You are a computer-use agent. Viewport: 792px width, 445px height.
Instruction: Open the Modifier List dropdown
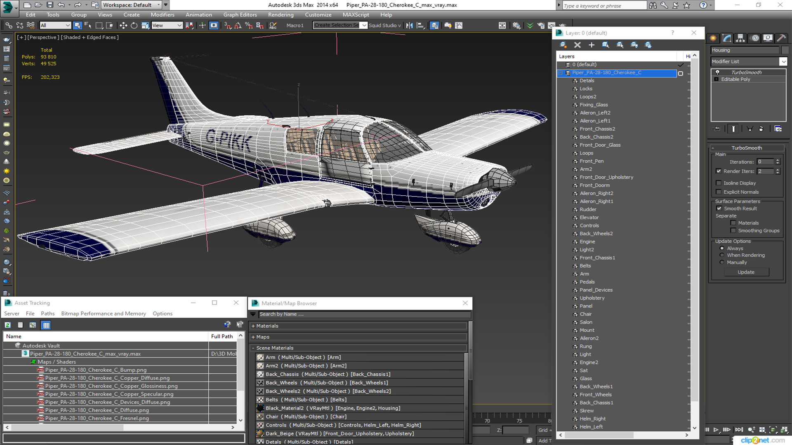tap(783, 61)
